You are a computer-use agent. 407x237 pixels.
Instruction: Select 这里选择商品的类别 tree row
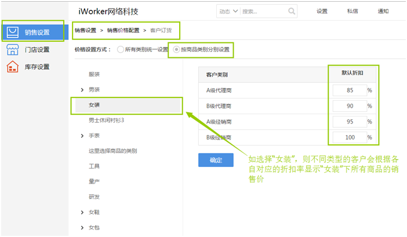(113, 151)
